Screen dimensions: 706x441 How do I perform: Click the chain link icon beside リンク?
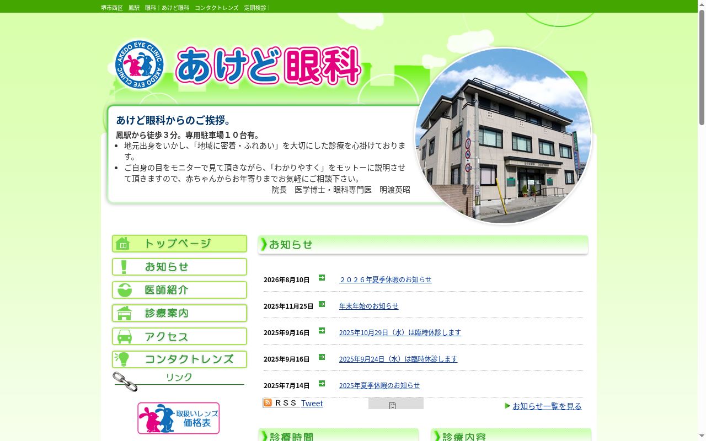point(125,381)
